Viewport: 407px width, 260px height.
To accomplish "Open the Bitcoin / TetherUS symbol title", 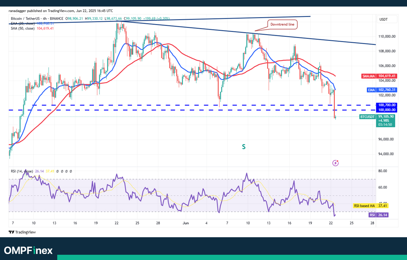I will pos(25,19).
